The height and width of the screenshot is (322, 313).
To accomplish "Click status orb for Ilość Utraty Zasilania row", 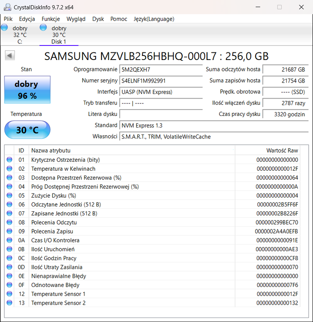I will pos(9,267).
